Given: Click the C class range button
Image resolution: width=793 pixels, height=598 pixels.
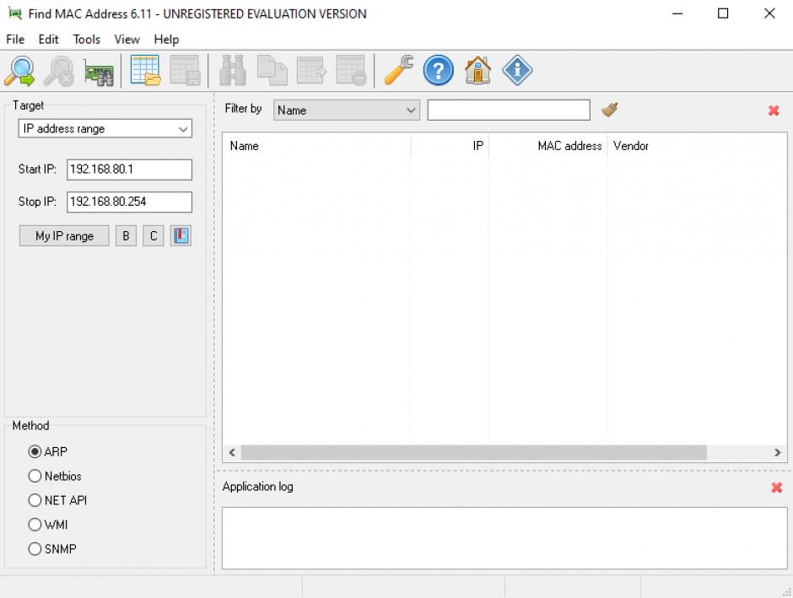Looking at the screenshot, I should [x=154, y=235].
